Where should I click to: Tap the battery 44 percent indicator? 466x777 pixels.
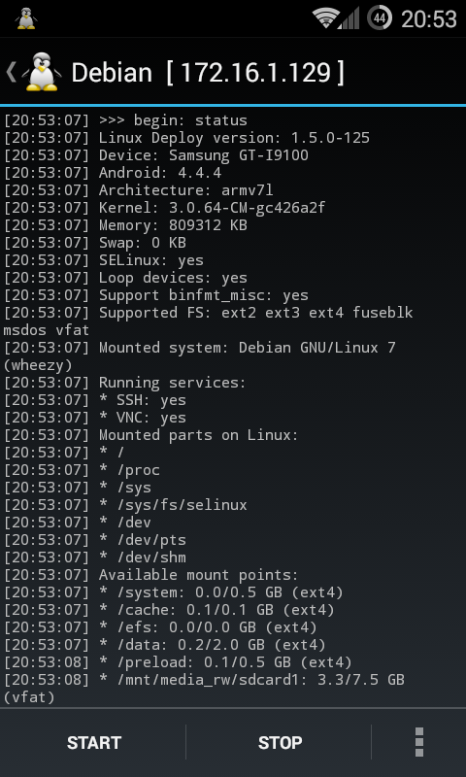click(380, 18)
